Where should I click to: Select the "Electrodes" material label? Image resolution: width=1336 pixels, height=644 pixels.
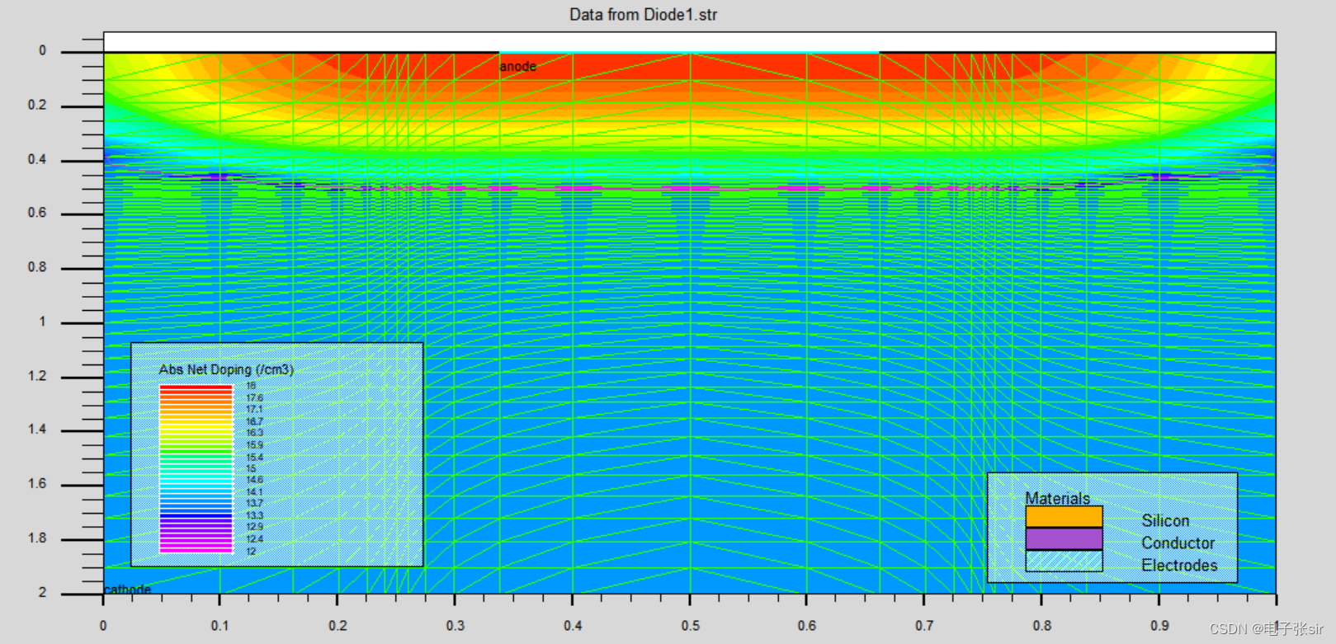tap(1179, 566)
